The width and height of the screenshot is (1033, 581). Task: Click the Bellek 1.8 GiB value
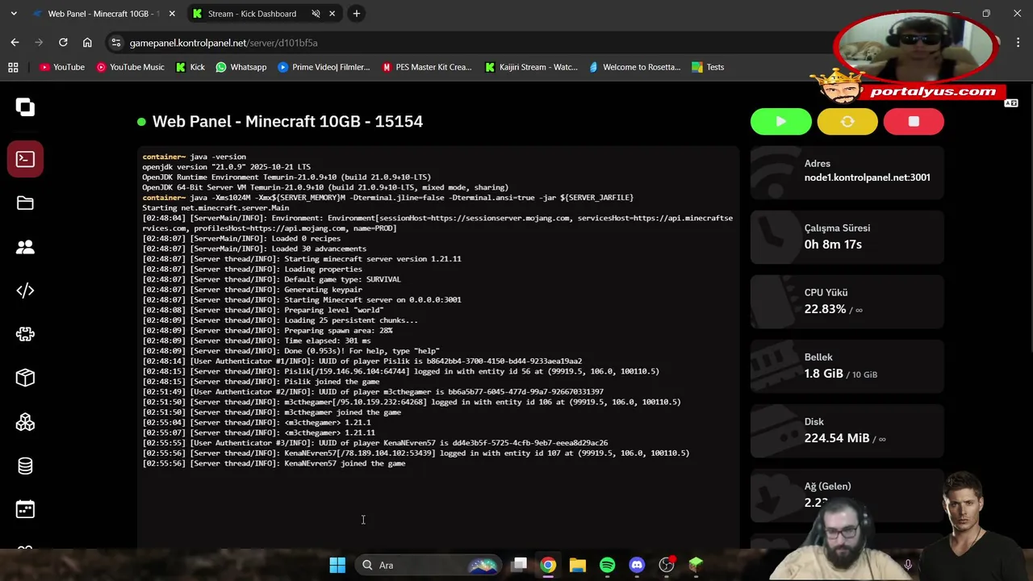(x=823, y=374)
